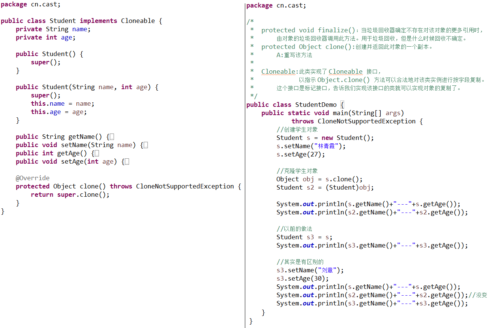The image size is (492, 328).
Task: Expand the folded setName(String name) method body
Action: [146, 145]
